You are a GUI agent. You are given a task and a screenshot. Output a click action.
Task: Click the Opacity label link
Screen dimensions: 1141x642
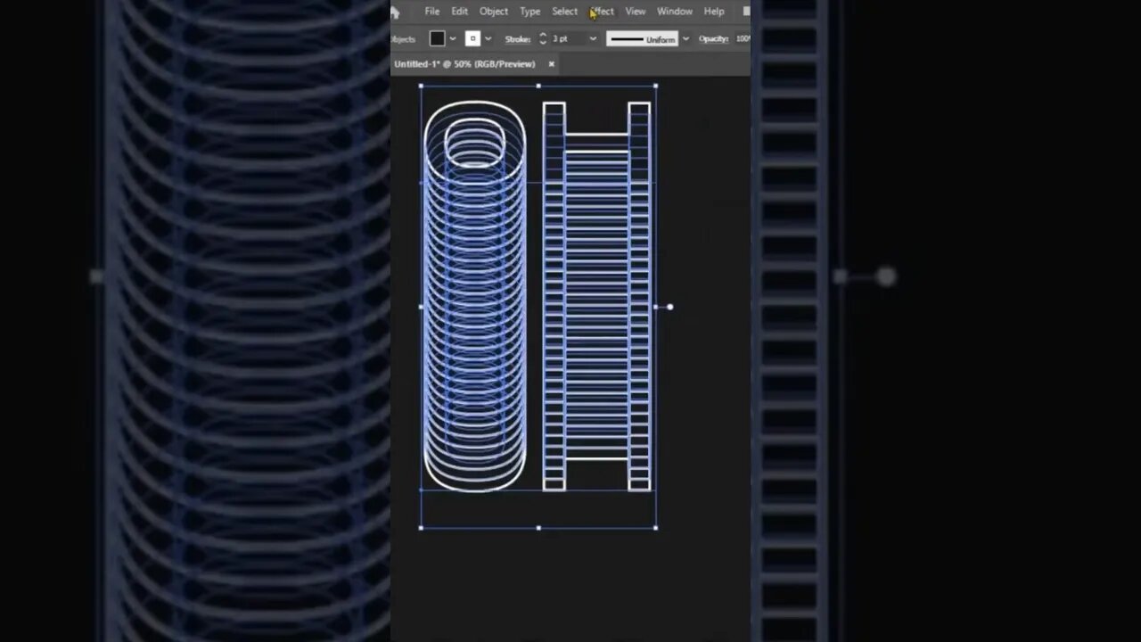[713, 39]
